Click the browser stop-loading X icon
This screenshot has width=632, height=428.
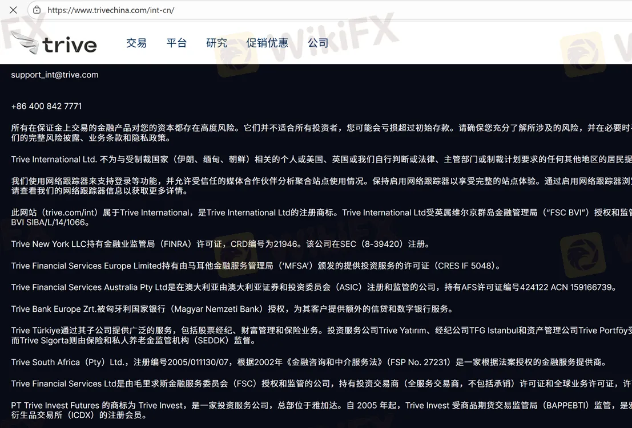[13, 10]
